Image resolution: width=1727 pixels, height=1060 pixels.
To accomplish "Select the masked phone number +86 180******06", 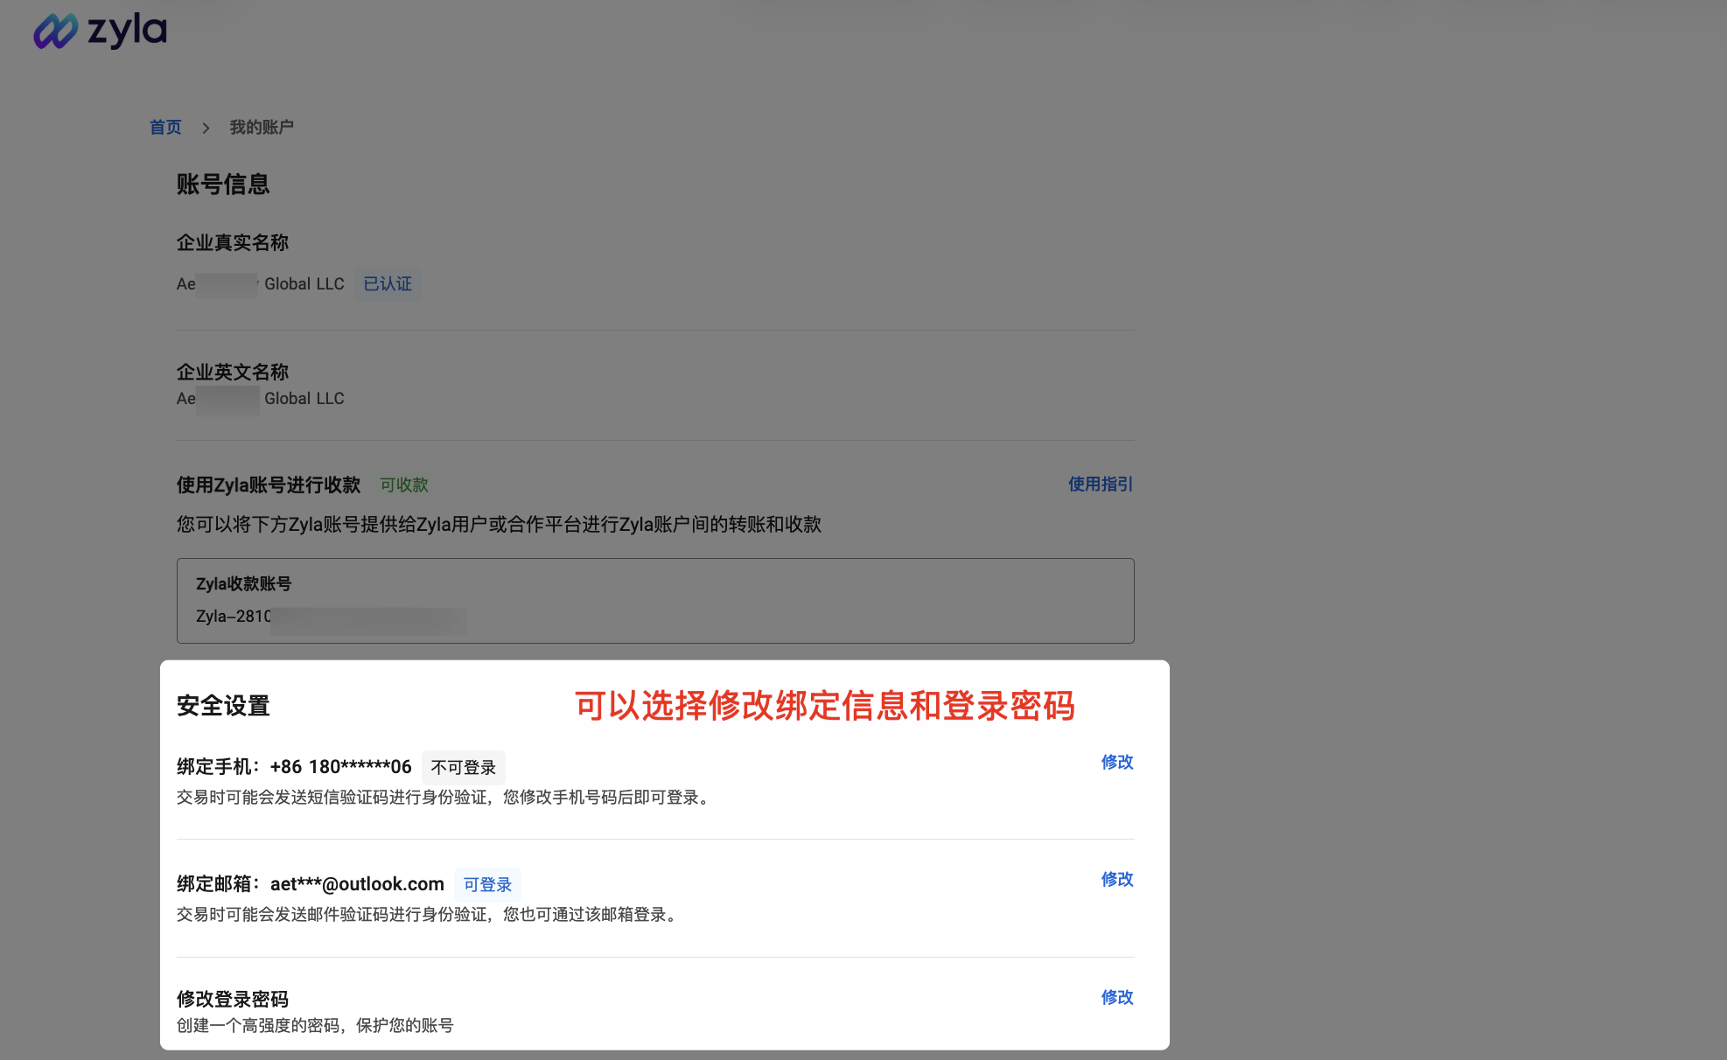I will point(340,766).
